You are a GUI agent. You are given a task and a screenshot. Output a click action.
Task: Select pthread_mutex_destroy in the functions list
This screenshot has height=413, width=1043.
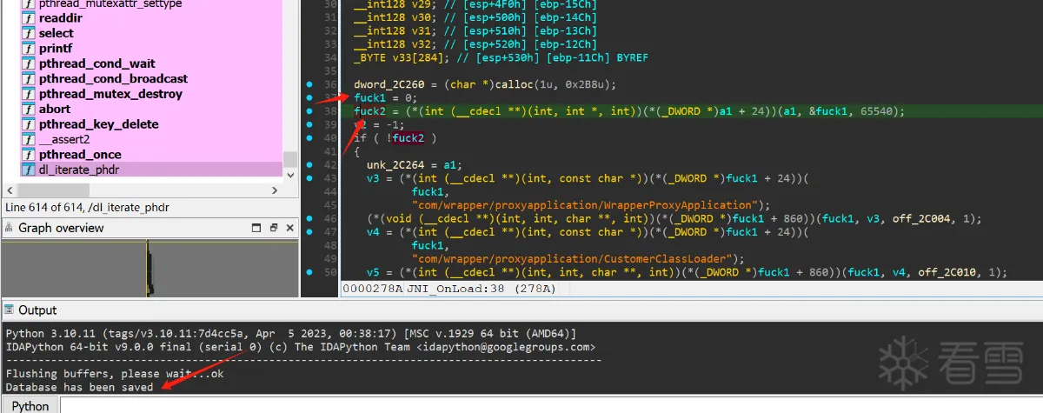tap(110, 94)
